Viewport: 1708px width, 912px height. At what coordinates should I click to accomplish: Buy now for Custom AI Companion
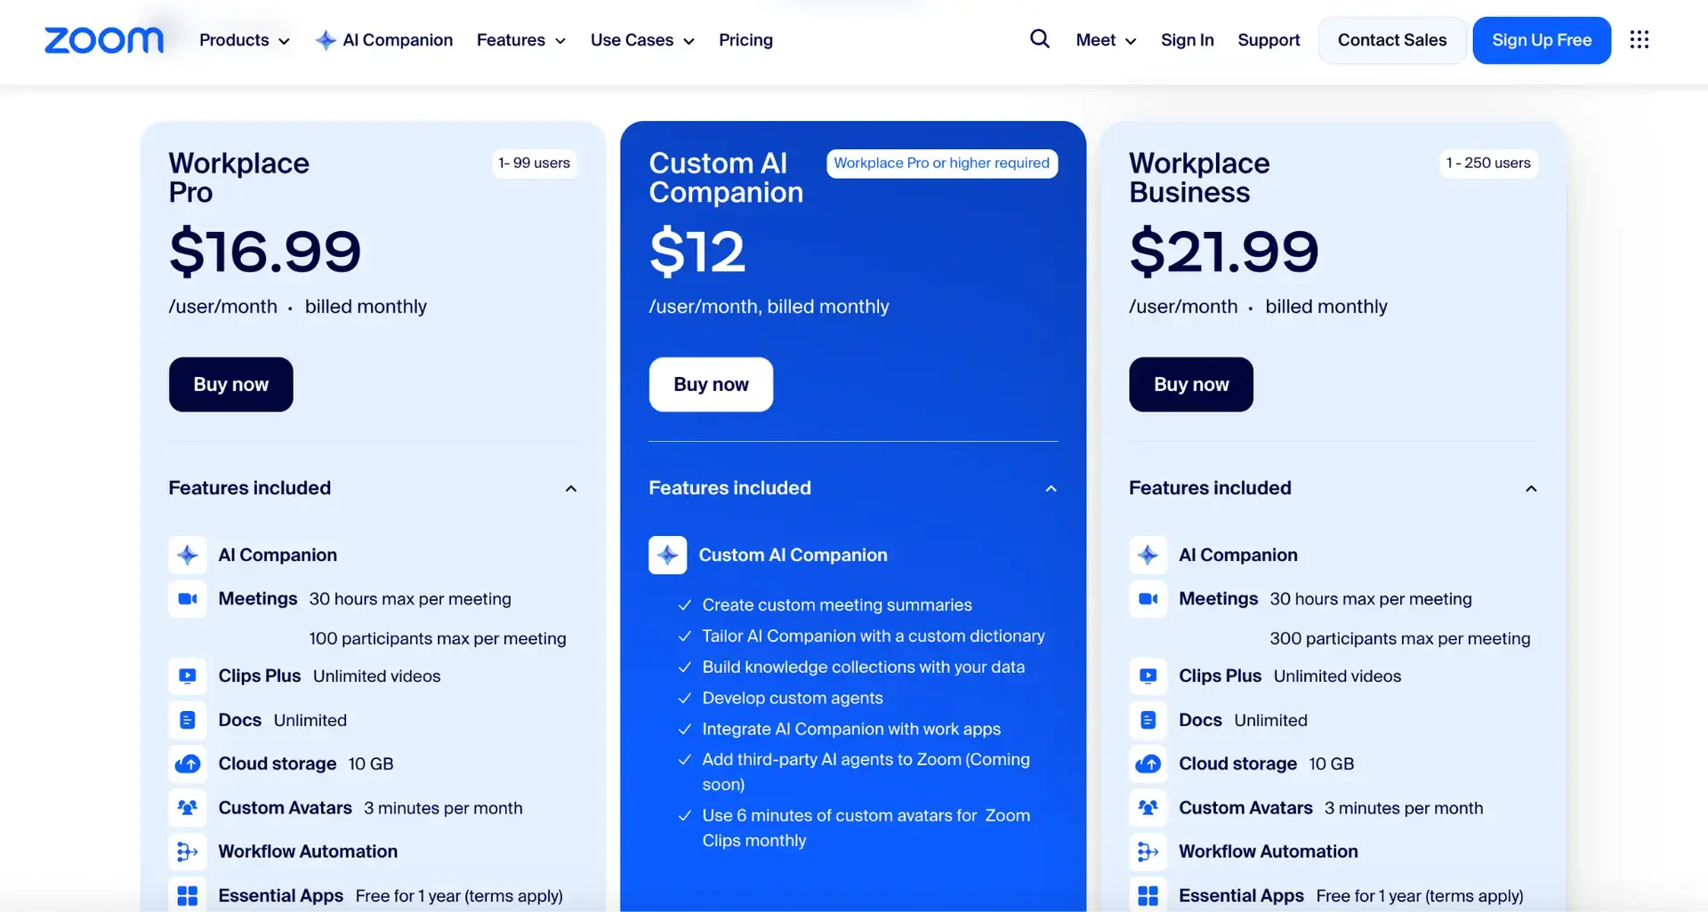[710, 384]
